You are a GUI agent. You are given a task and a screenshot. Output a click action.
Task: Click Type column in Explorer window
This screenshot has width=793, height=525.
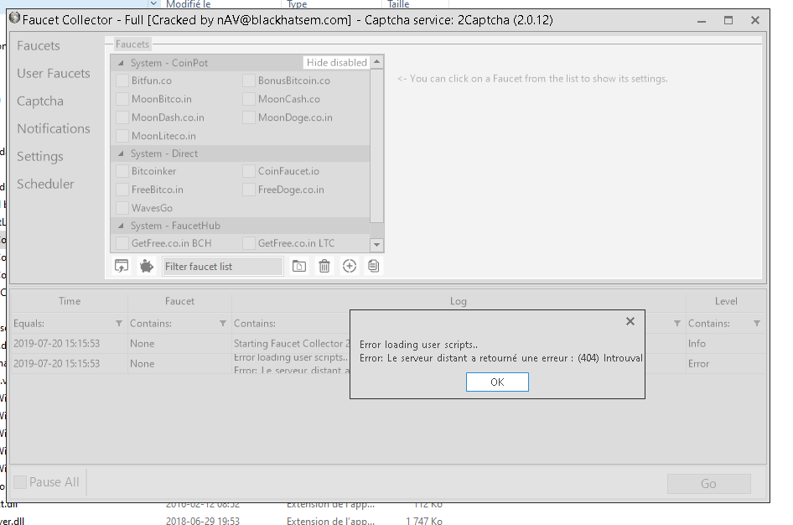(x=297, y=4)
